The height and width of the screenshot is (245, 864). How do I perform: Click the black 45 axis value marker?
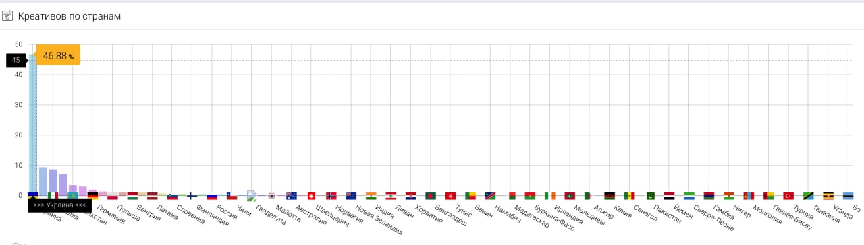[16, 60]
